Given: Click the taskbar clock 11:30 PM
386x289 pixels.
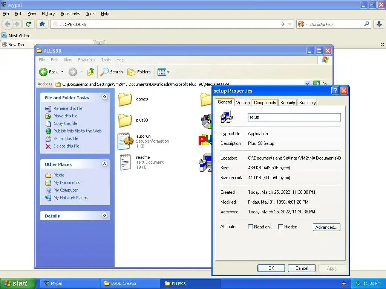Looking at the screenshot, I should tap(372, 283).
